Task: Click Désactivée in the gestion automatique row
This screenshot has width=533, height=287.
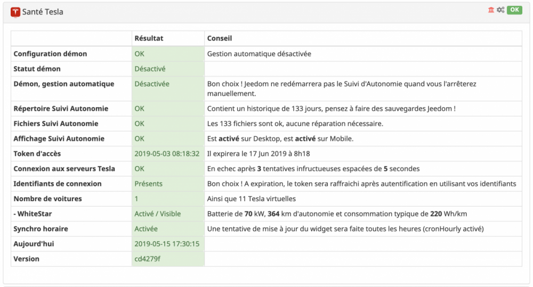Action: (x=152, y=84)
